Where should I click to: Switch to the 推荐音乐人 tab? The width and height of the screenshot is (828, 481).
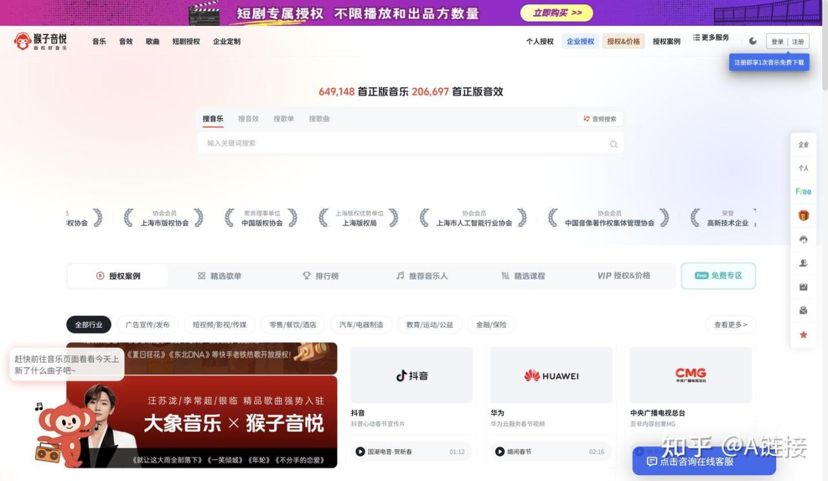point(422,276)
